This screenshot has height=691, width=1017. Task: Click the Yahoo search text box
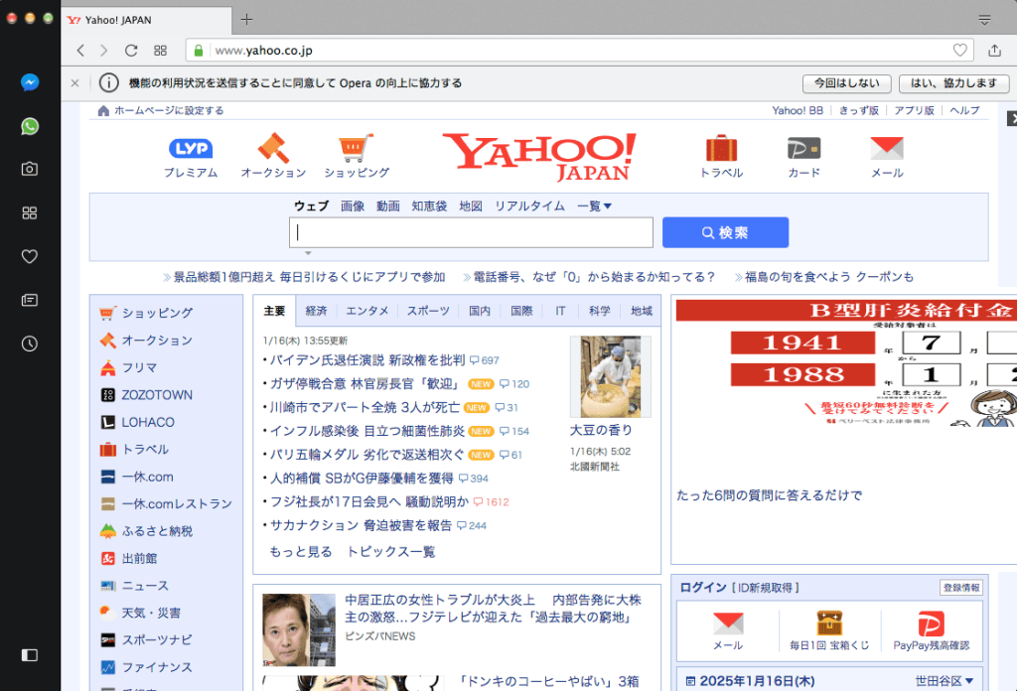point(471,232)
